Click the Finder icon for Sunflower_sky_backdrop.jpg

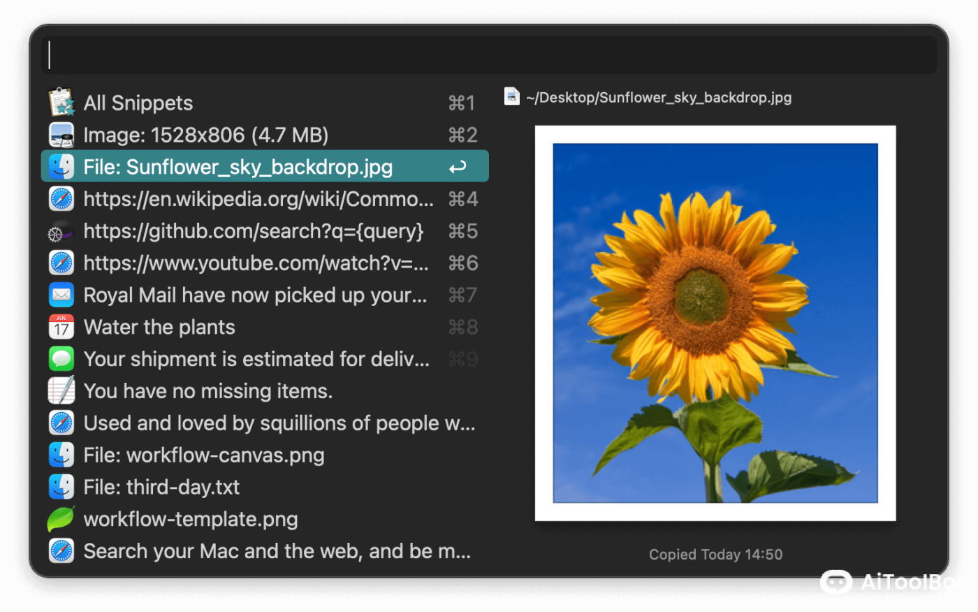[61, 167]
